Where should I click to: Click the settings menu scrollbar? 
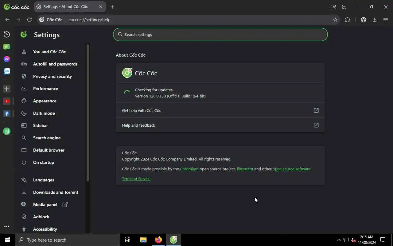coord(88,113)
